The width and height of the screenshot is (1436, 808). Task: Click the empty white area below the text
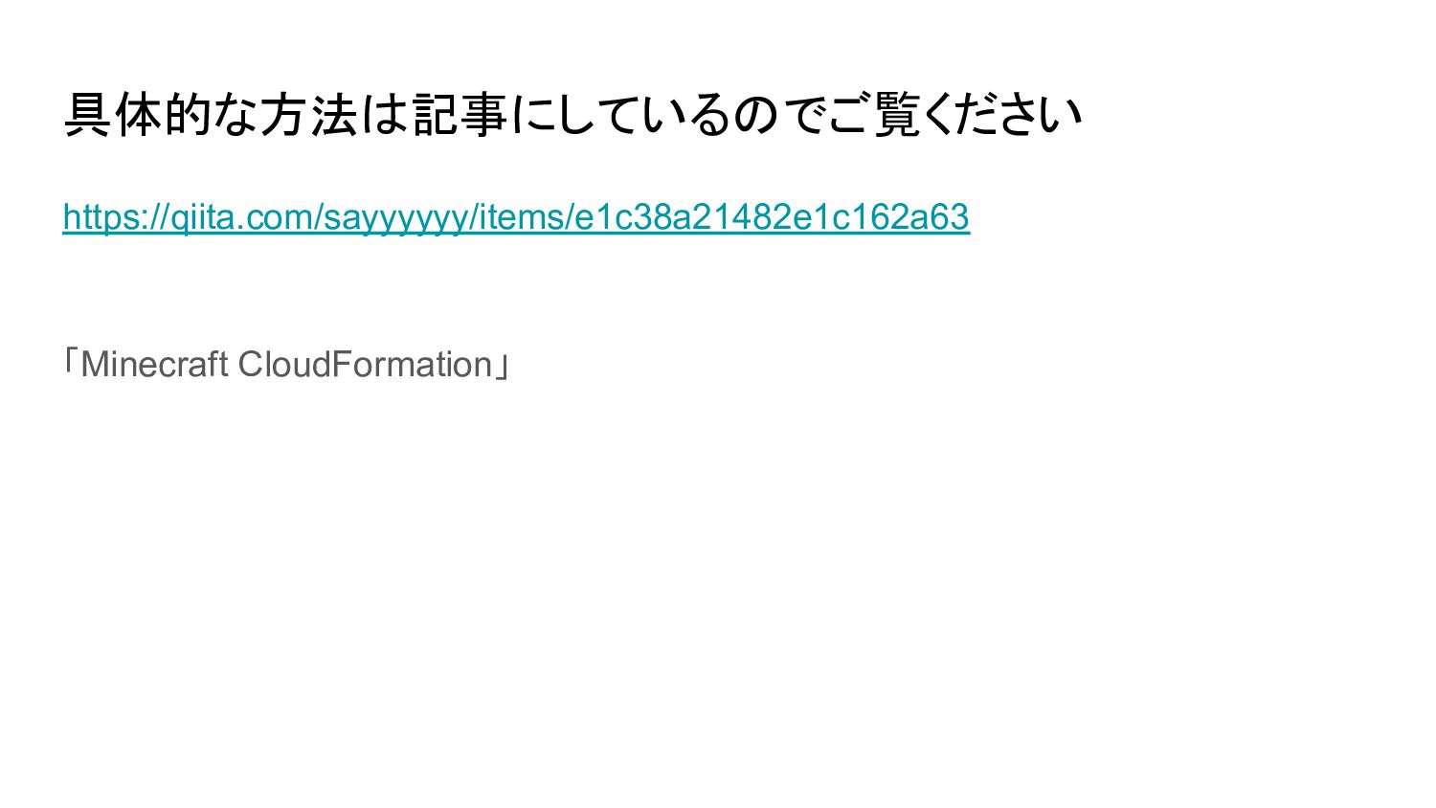pos(718,594)
